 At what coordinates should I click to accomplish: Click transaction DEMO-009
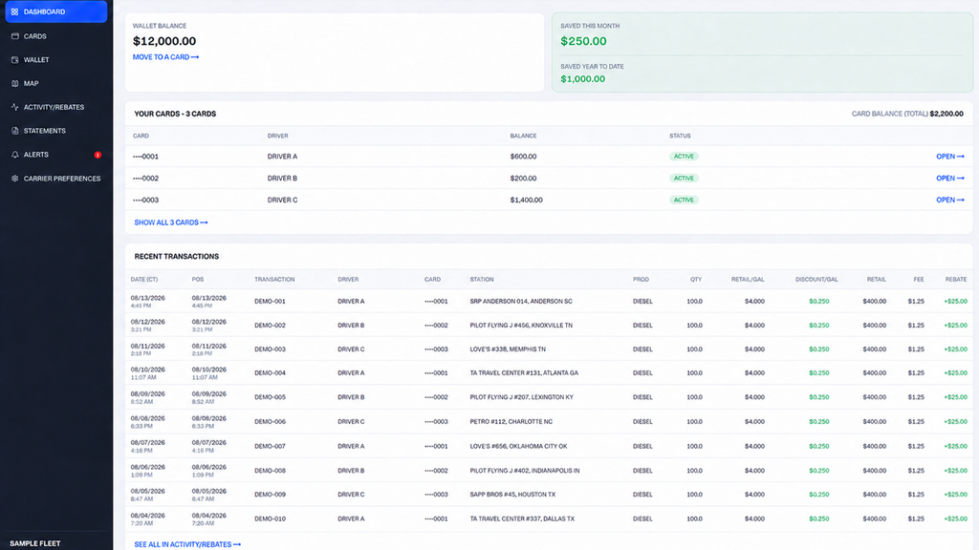tap(270, 495)
